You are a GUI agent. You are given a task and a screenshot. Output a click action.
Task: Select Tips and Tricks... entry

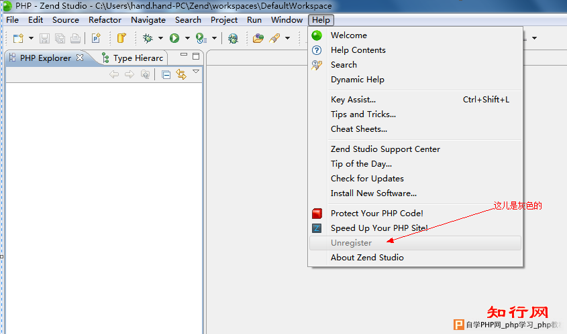pos(415,114)
